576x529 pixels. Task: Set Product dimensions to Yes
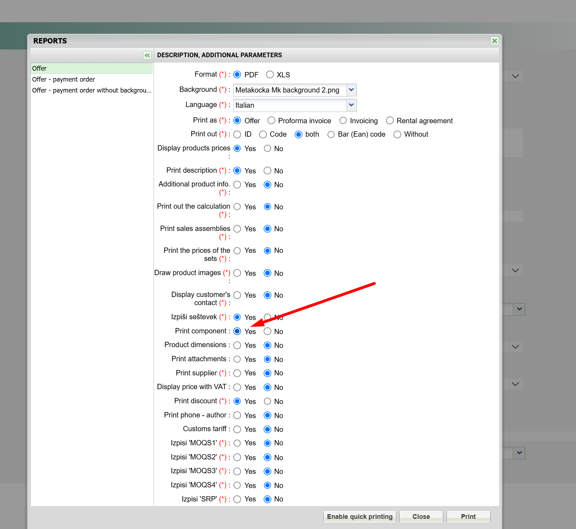237,345
